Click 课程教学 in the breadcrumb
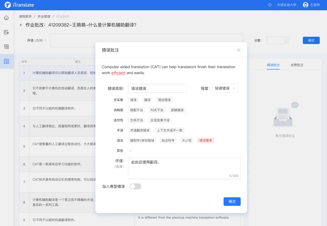This screenshot has width=327, height=226. (x=25, y=16)
